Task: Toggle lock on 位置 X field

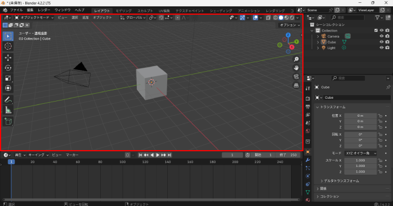Action: [380, 116]
